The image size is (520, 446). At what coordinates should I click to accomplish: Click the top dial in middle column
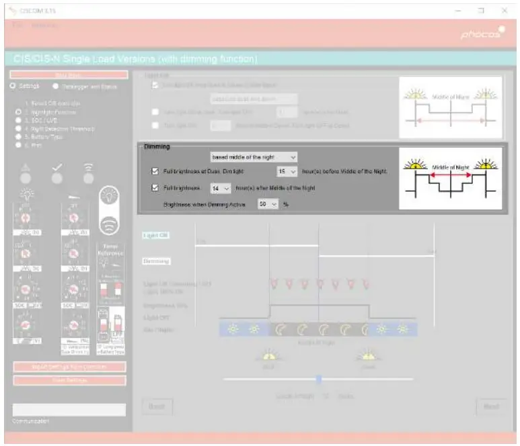[x=73, y=218]
